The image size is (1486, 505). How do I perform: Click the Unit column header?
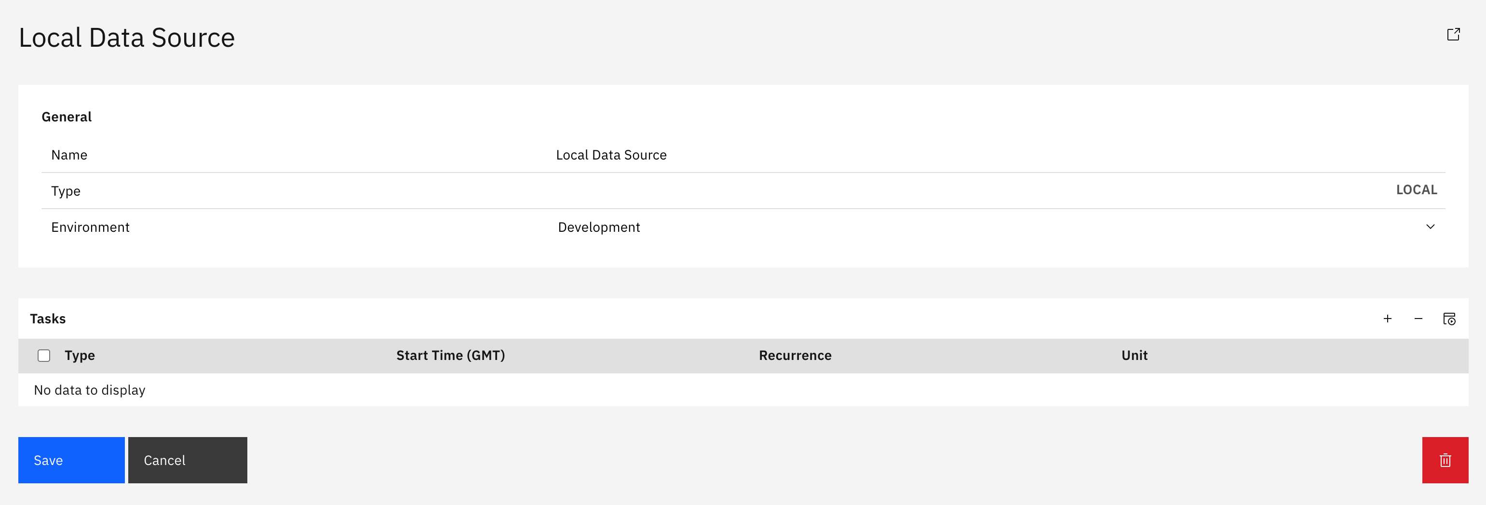(x=1134, y=356)
